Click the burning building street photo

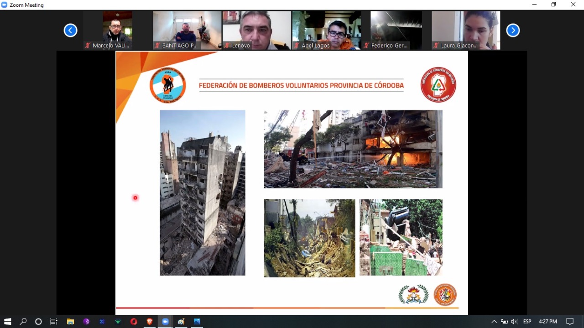click(353, 149)
